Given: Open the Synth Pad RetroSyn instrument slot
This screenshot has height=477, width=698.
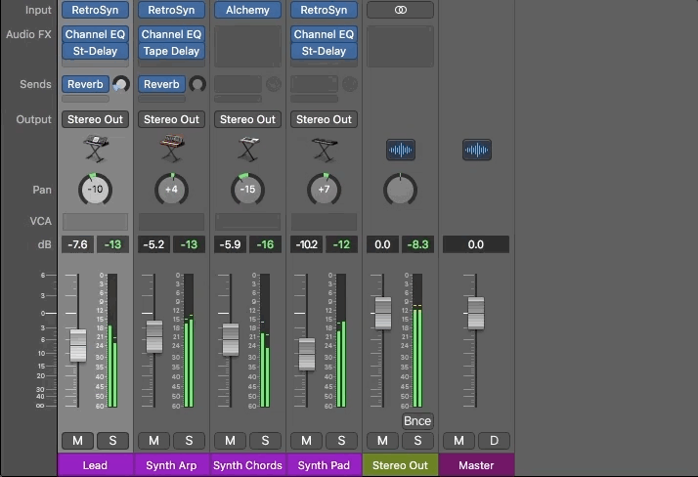Looking at the screenshot, I should pyautogui.click(x=325, y=10).
